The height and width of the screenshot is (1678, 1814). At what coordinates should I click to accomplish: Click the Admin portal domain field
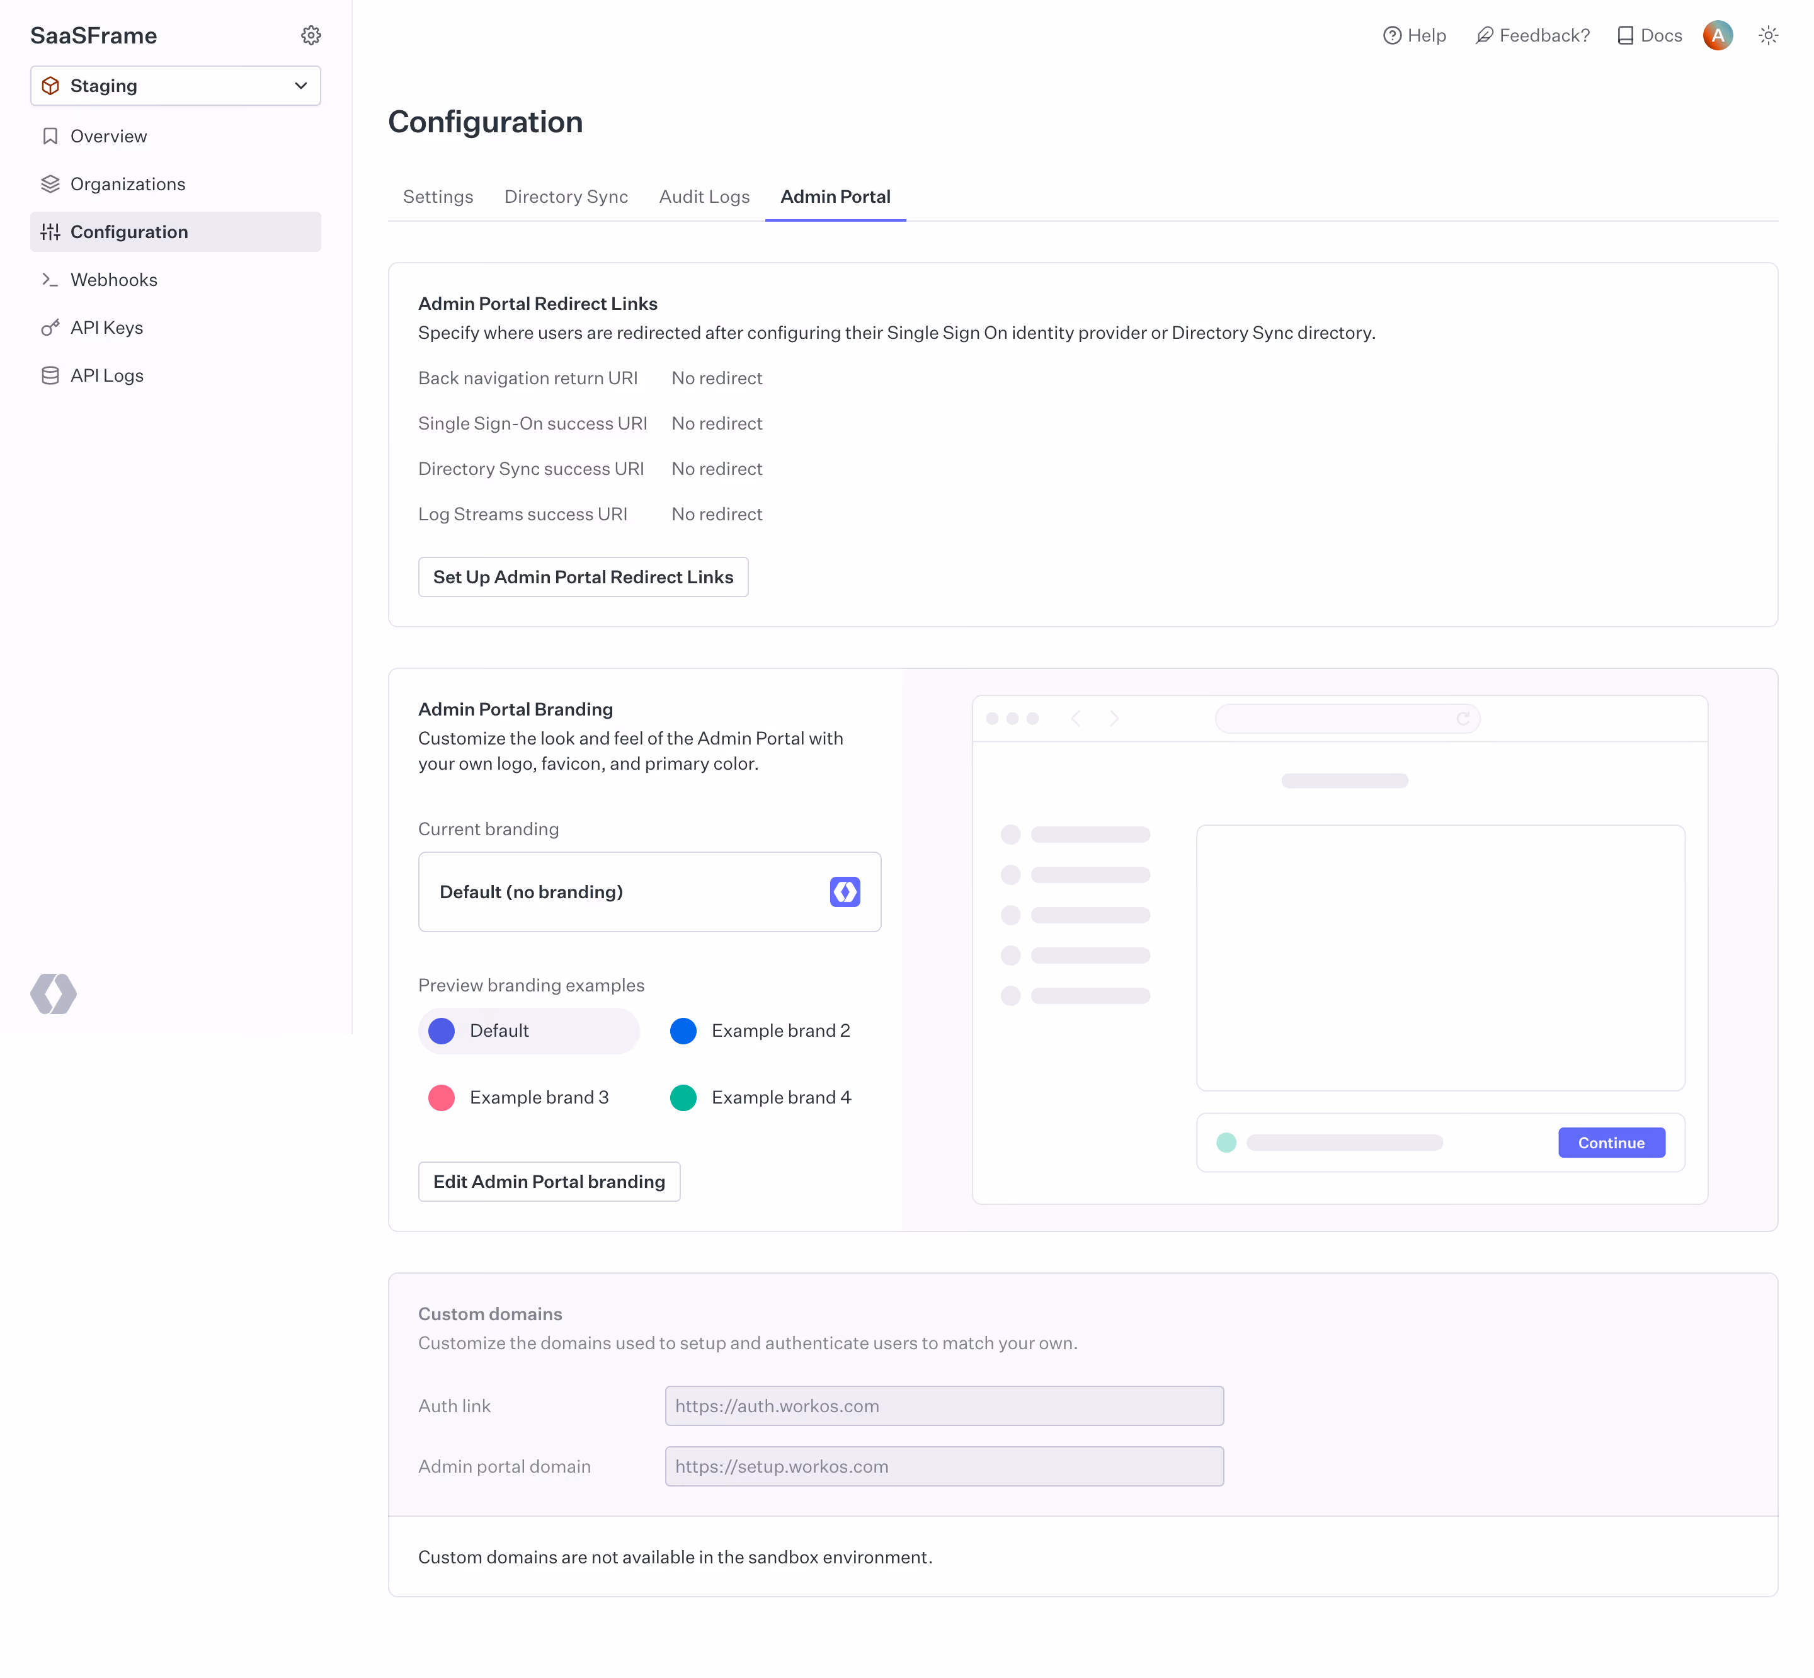click(x=944, y=1466)
